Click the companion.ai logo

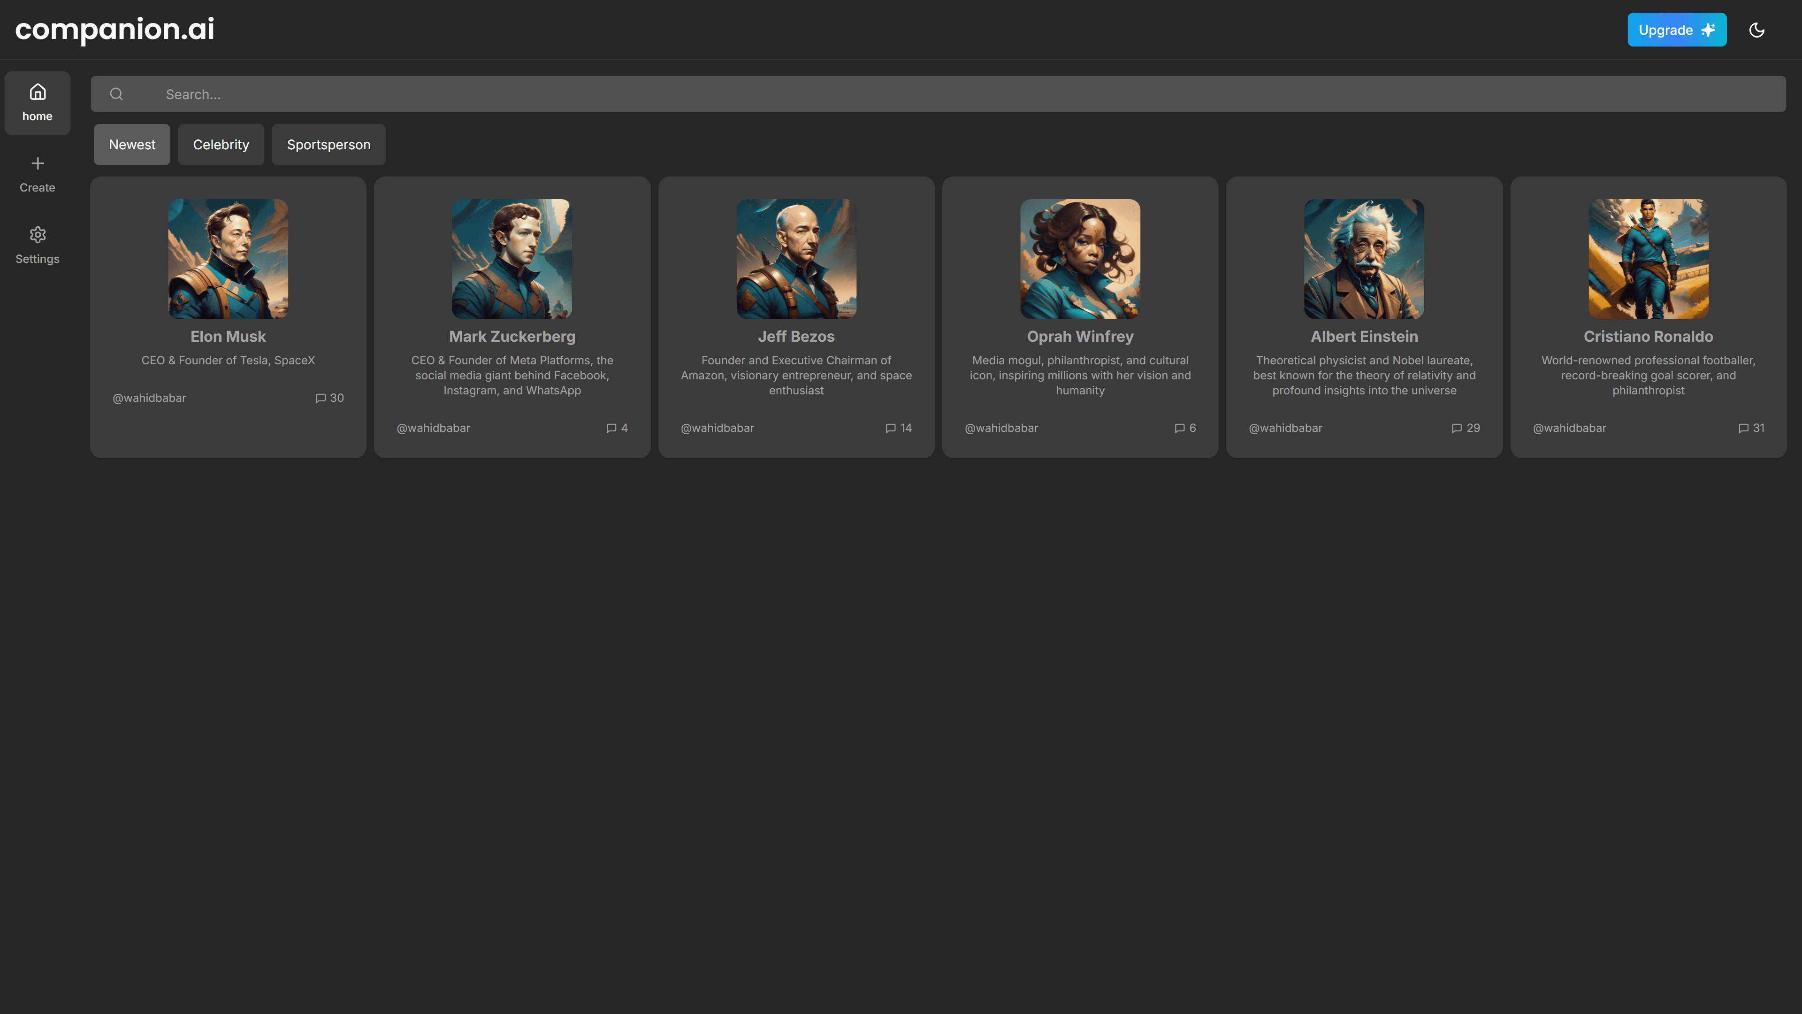[115, 30]
